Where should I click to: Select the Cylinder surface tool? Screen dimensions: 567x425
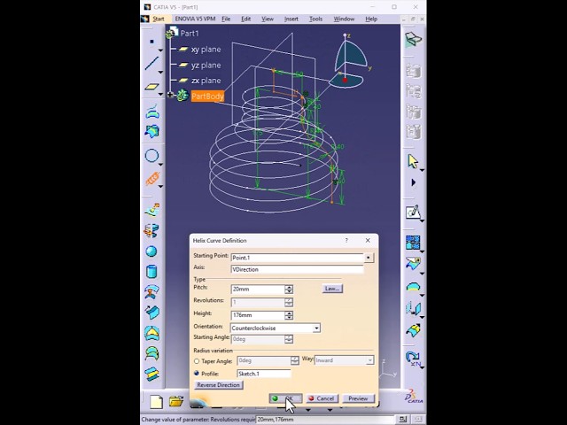coord(151,272)
